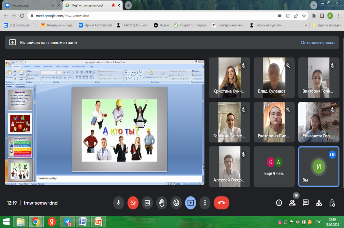The width and height of the screenshot is (344, 228).
Task: Expand hidden bookmarks with » chevron
Action: (306, 25)
